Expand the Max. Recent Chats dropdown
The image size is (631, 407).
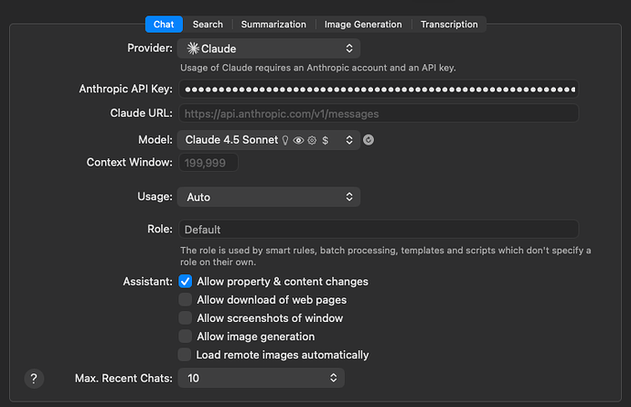click(x=334, y=378)
